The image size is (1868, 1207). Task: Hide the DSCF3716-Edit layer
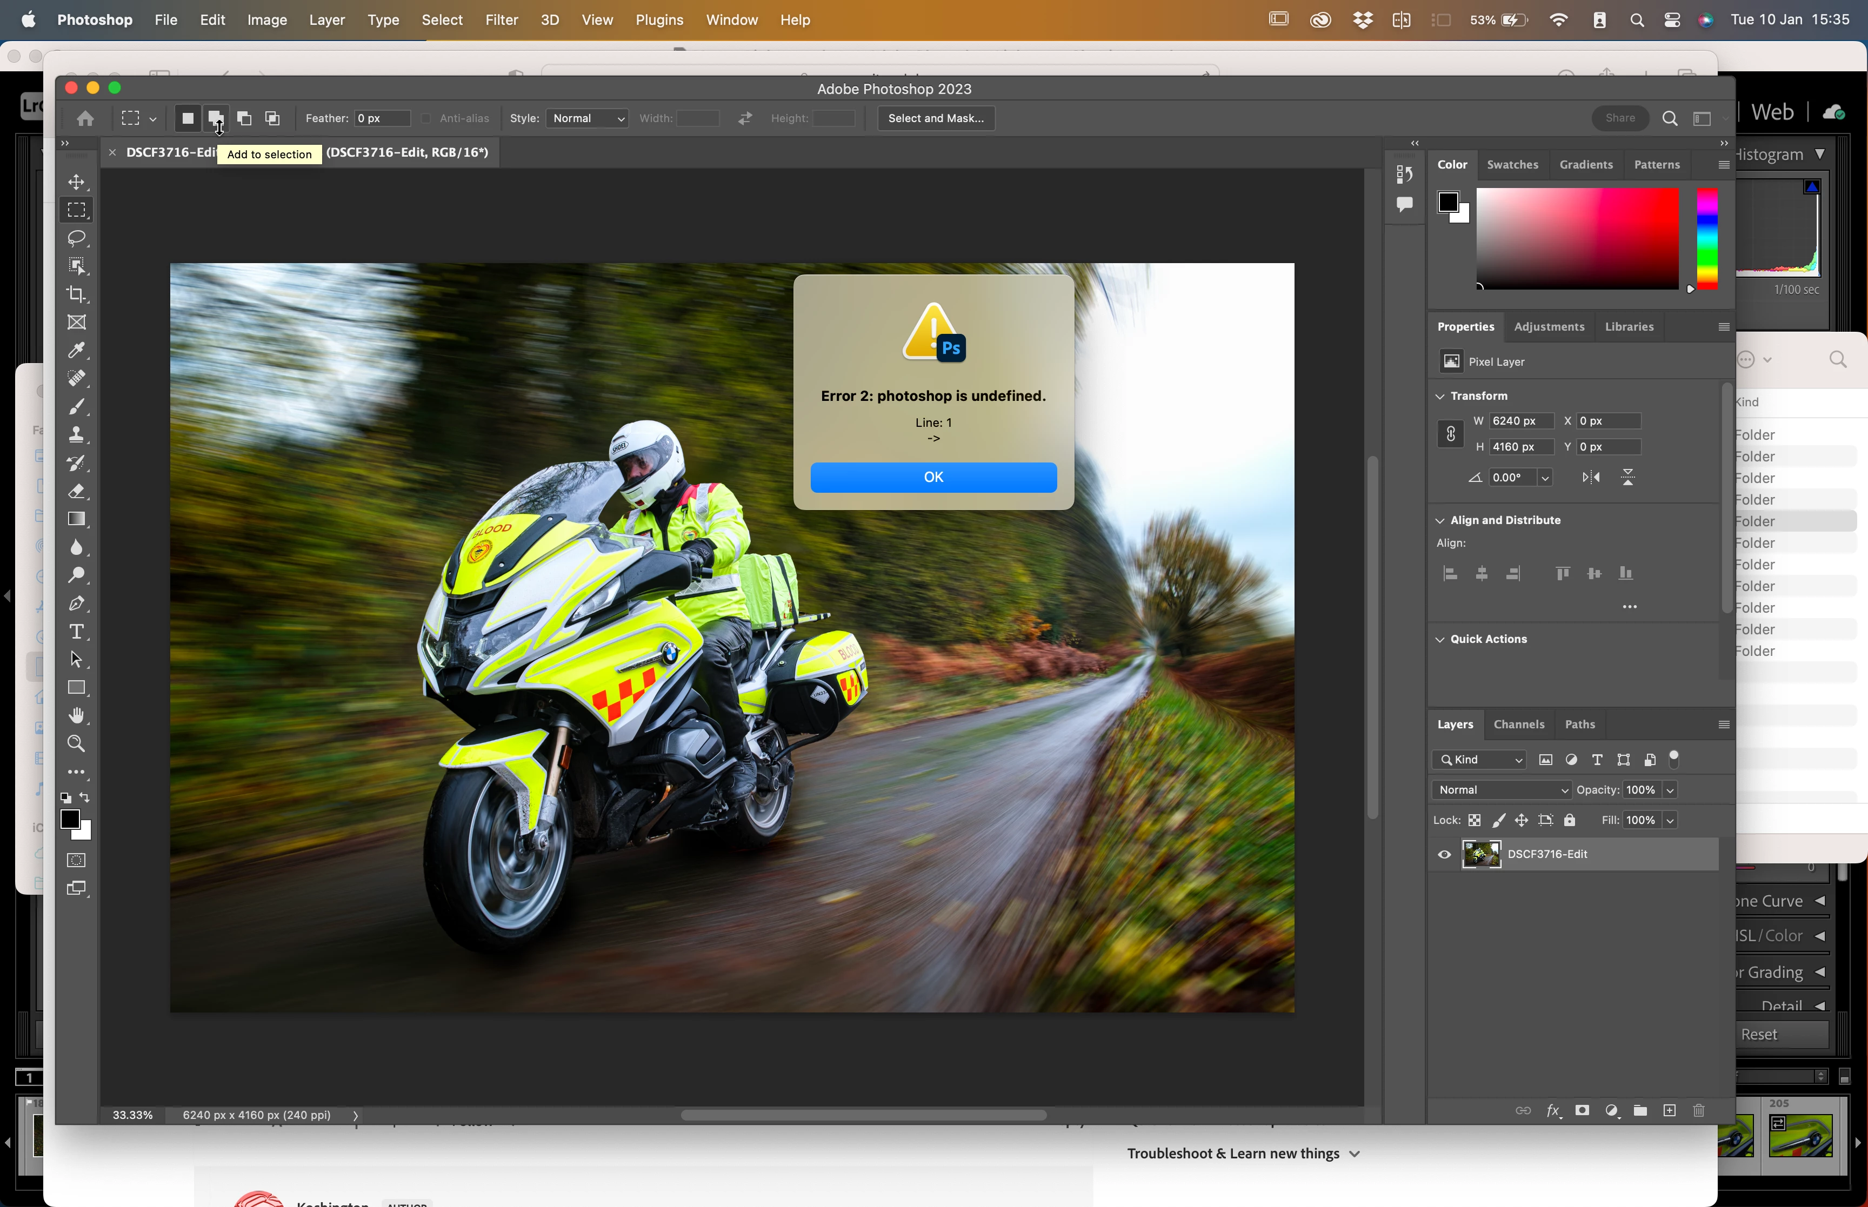1444,854
